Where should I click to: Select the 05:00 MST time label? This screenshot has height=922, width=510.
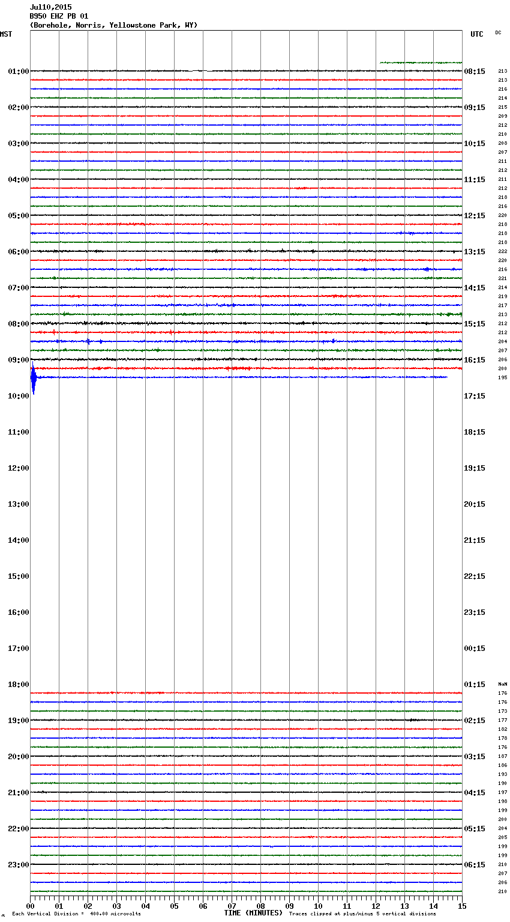(19, 216)
